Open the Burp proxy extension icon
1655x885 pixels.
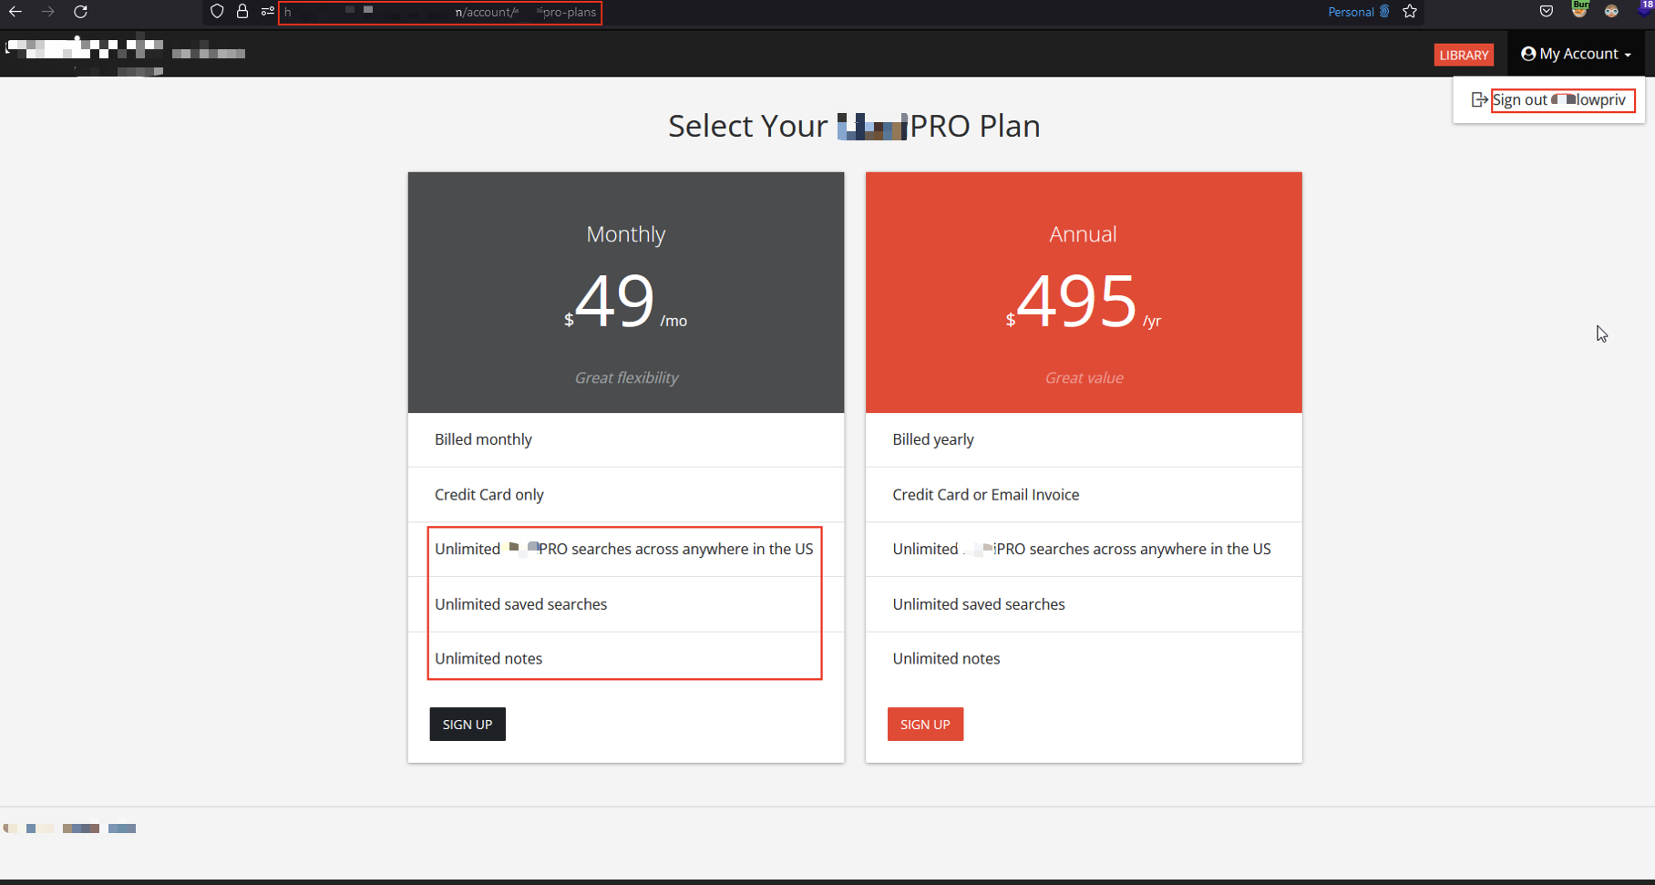(1579, 11)
